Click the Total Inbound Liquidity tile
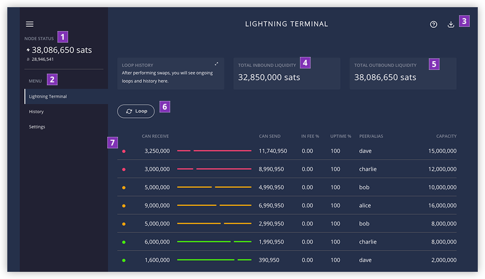The height and width of the screenshot is (279, 485). point(287,74)
